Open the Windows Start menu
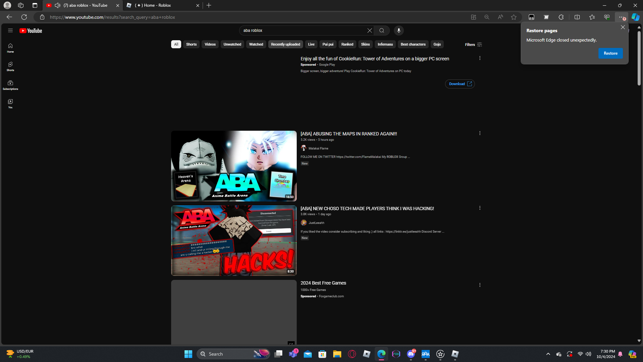This screenshot has height=362, width=643. tap(189, 354)
